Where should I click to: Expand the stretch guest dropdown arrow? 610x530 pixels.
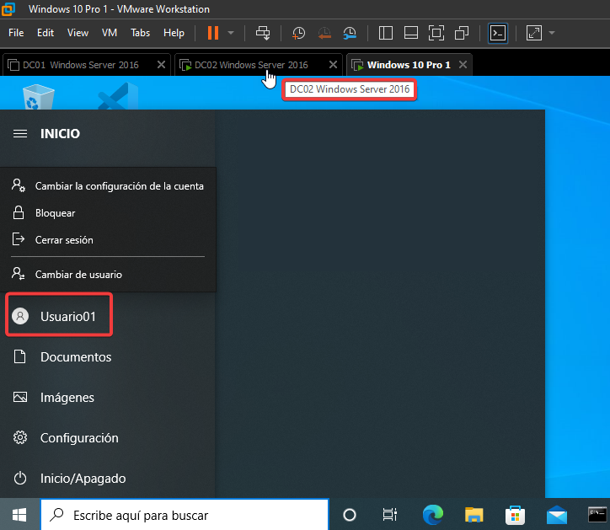[552, 33]
